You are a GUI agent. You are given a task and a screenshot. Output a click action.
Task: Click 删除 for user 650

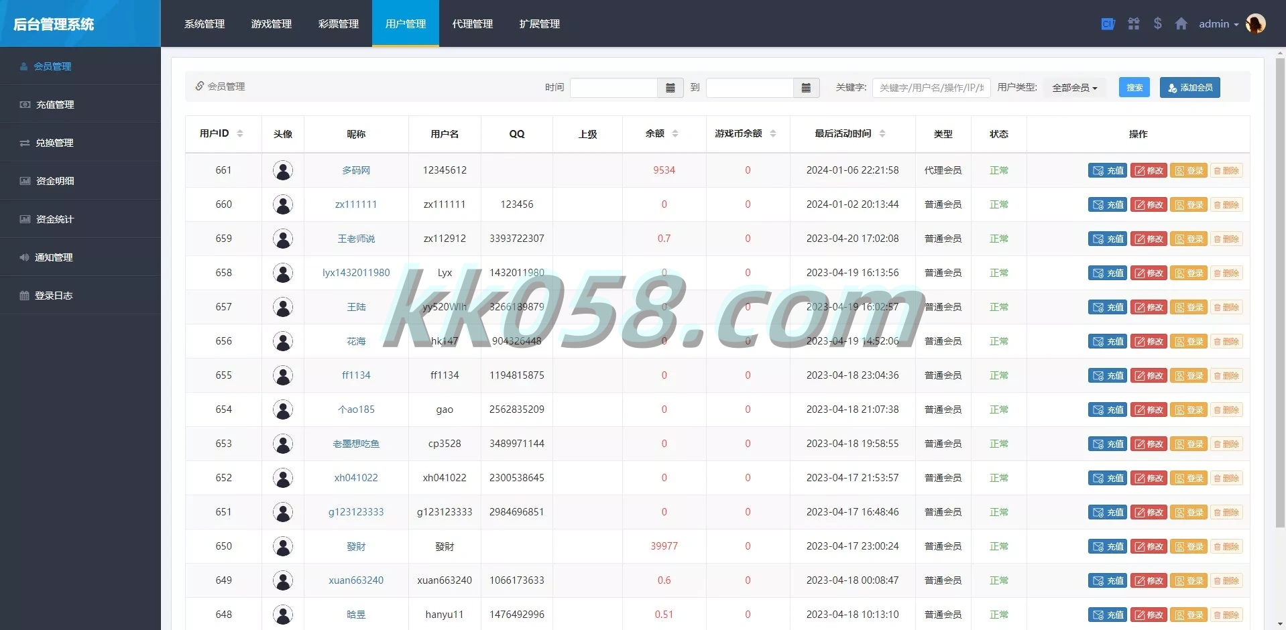click(1226, 547)
